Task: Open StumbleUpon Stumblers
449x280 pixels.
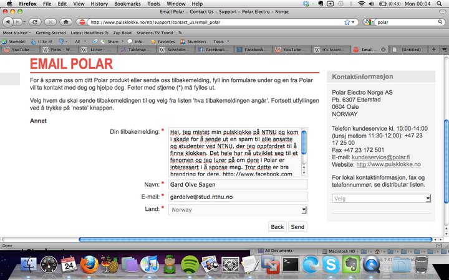Action: (193, 42)
